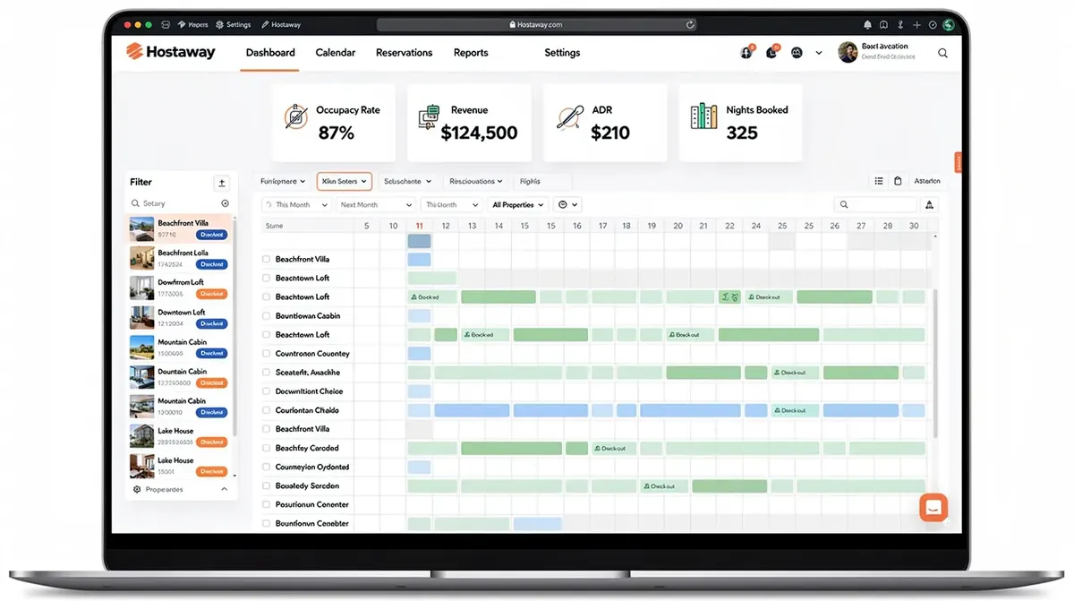Open the orange chat widget

pyautogui.click(x=933, y=508)
